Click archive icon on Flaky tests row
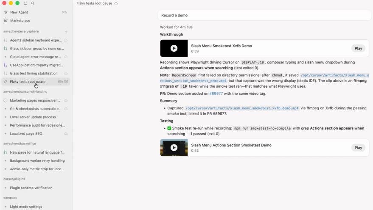 click(x=66, y=81)
